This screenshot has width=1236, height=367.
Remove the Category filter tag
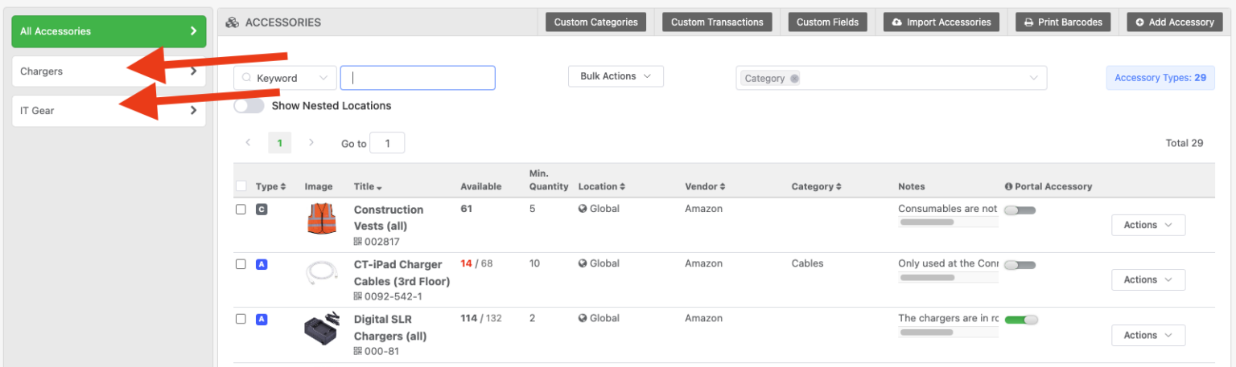[794, 79]
